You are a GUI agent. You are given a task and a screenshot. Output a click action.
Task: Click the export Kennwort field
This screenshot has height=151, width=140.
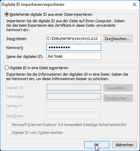(74, 105)
